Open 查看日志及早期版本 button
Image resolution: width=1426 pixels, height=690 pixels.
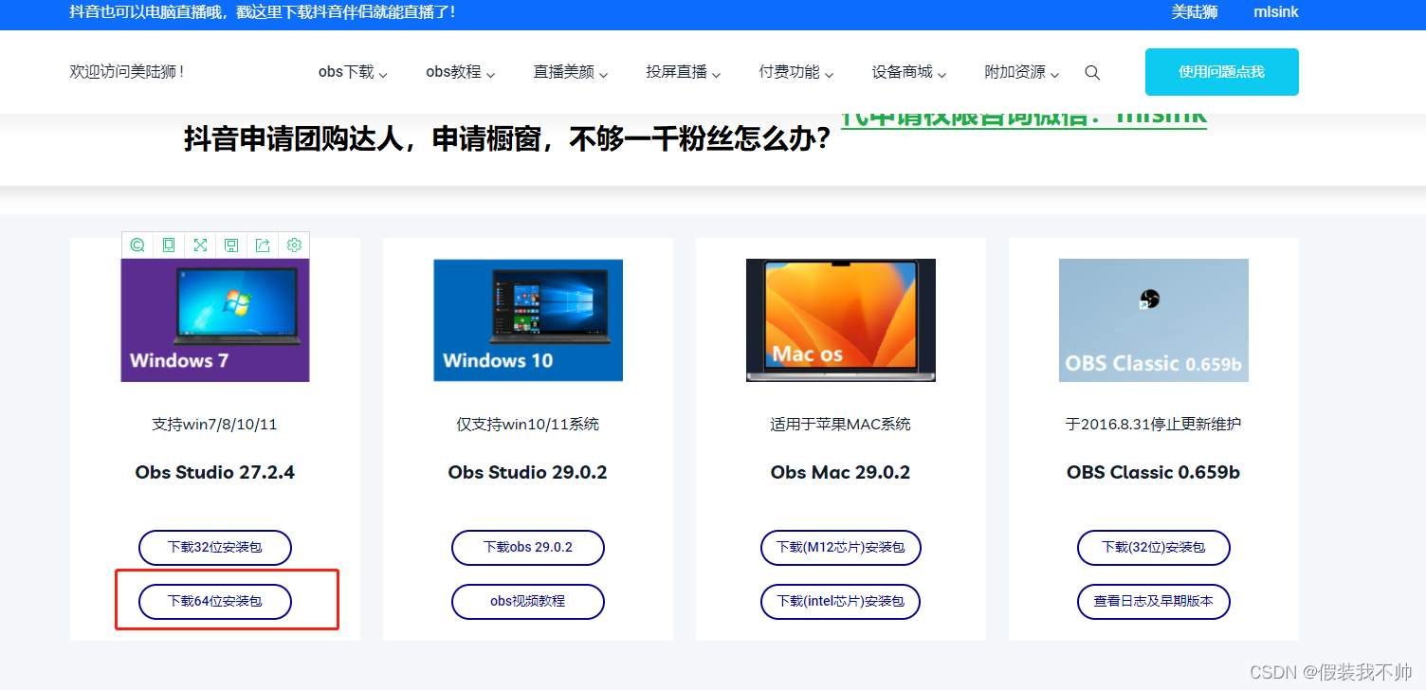coord(1154,601)
